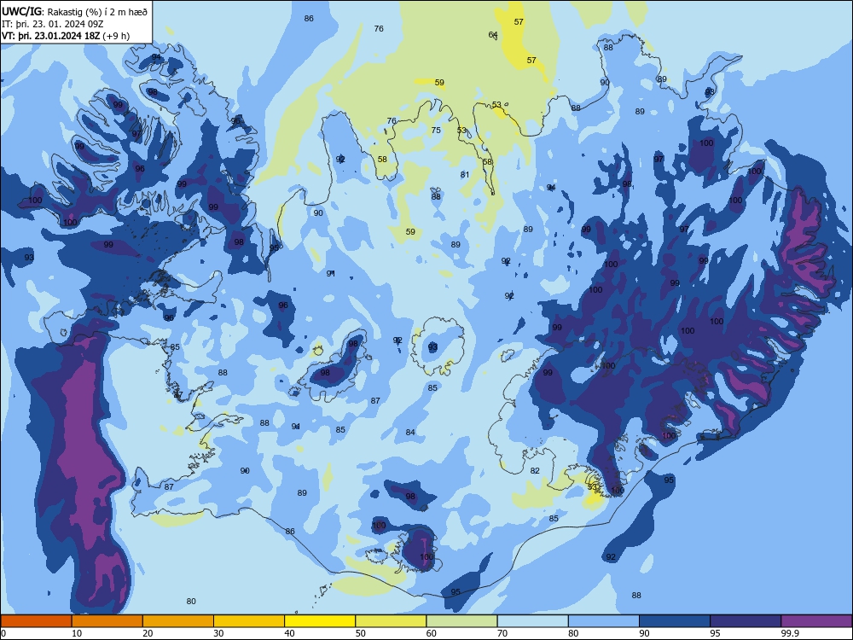Viewport: 853px width, 640px height.
Task: Click the bright yellow 40–50 legend swatch
Action: 320,621
